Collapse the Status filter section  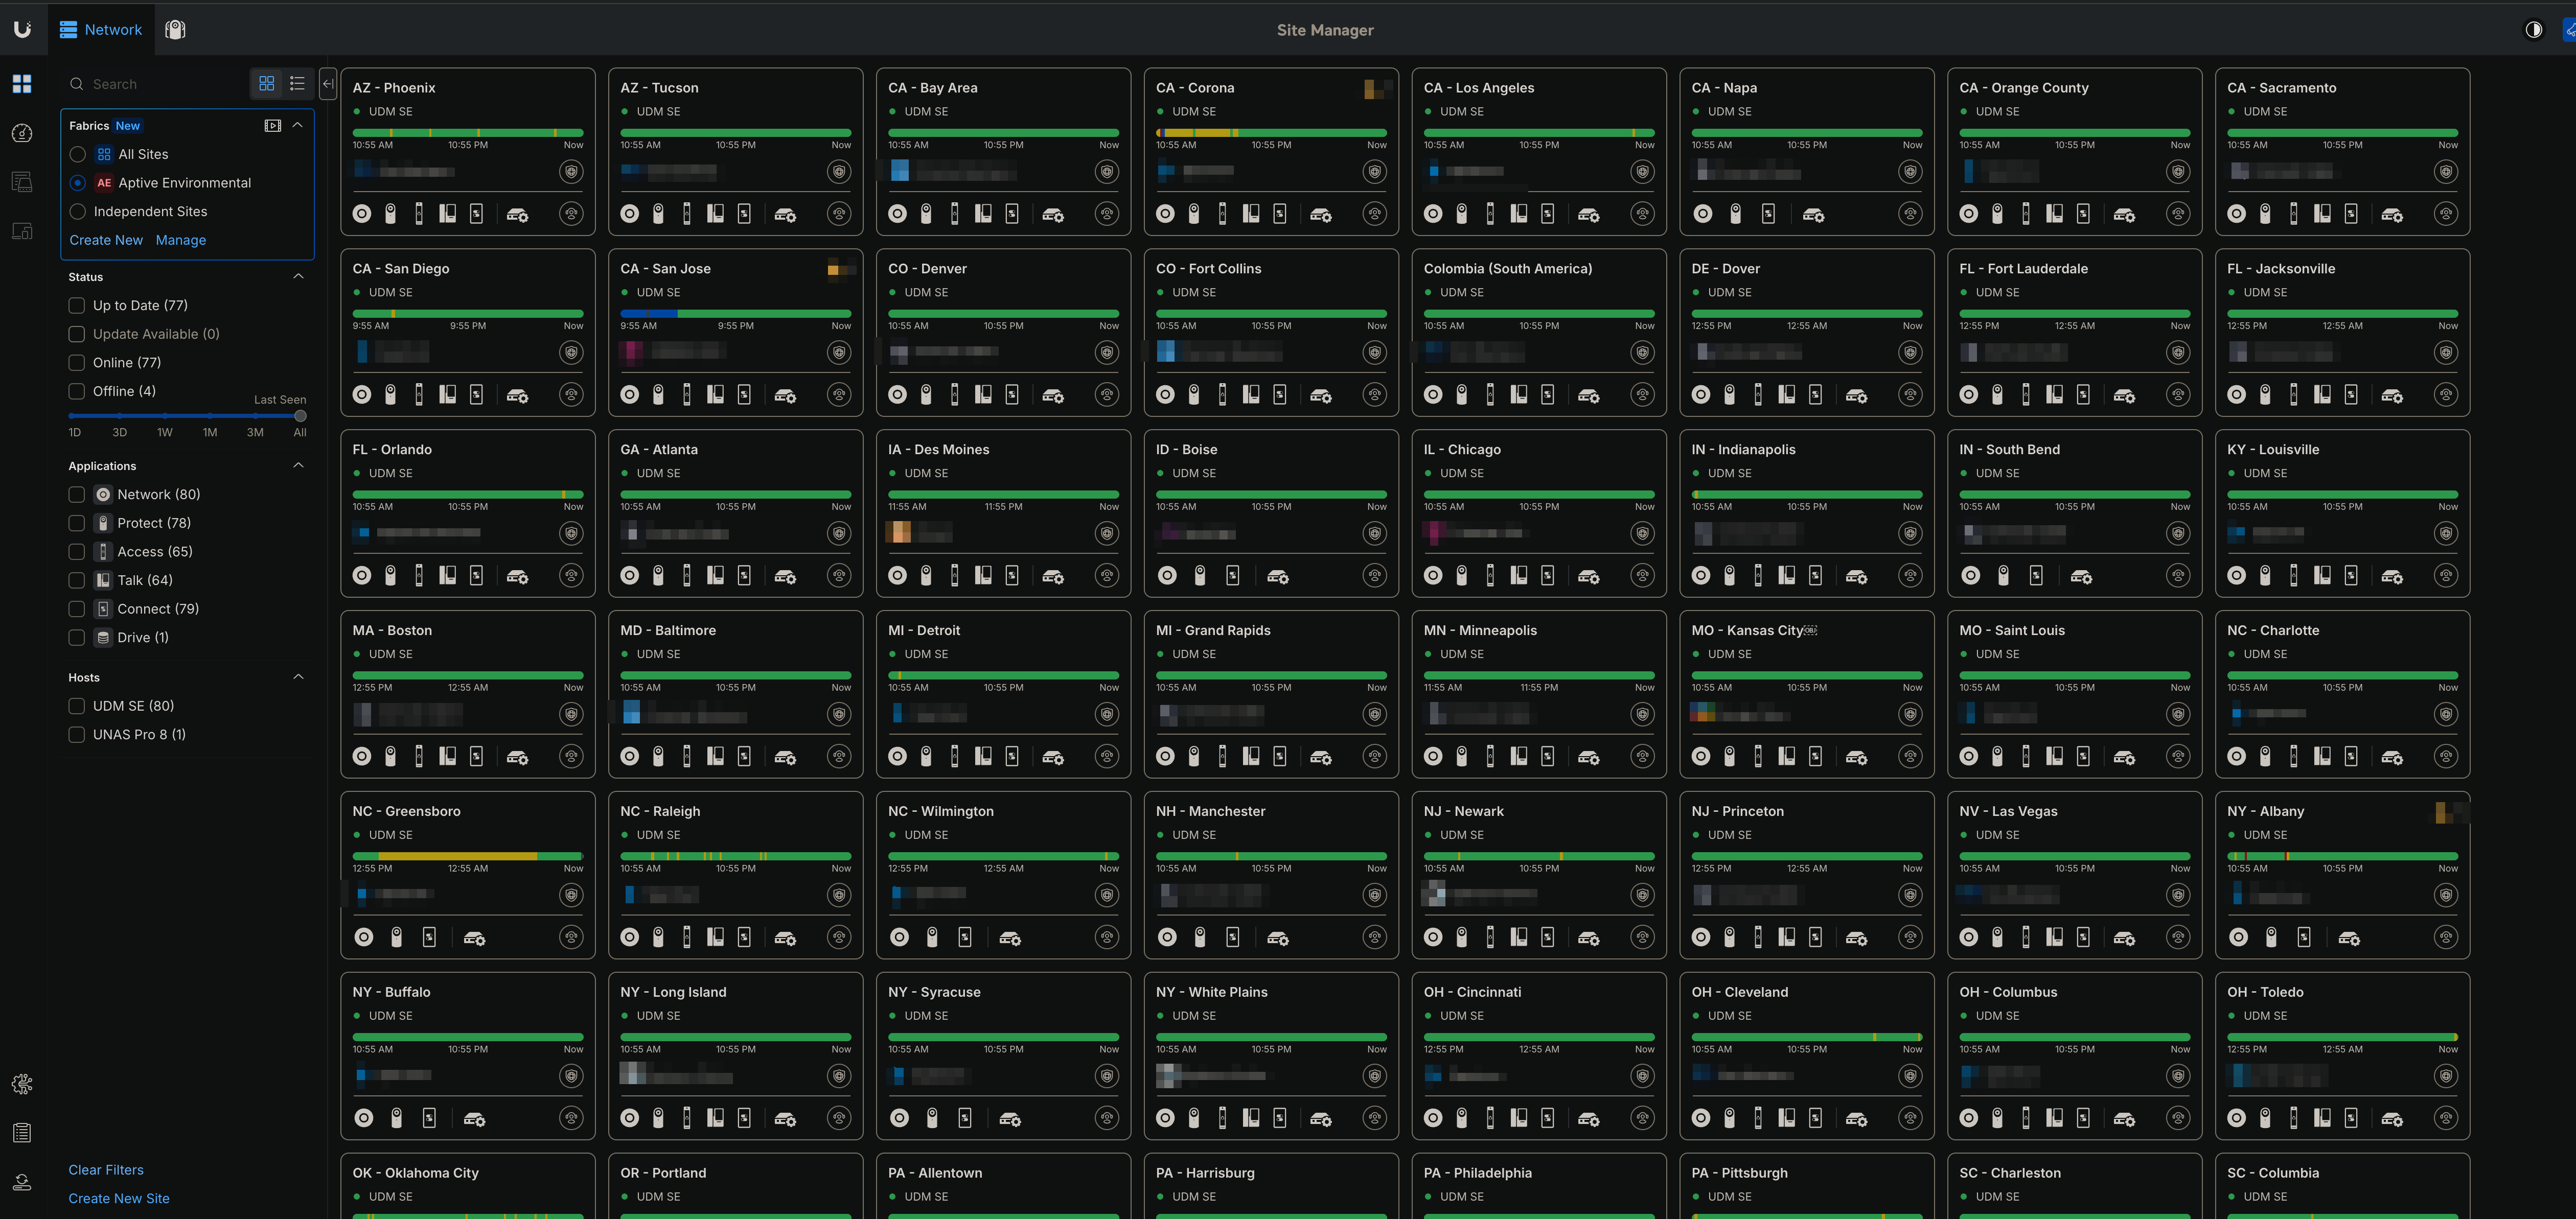pos(298,277)
